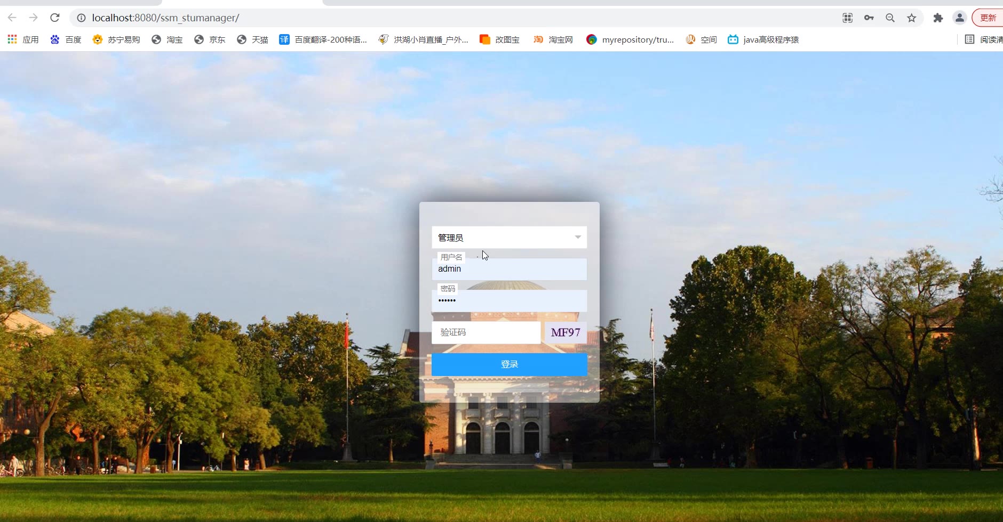Image resolution: width=1003 pixels, height=522 pixels.
Task: Click the password field
Action: pyautogui.click(x=510, y=300)
